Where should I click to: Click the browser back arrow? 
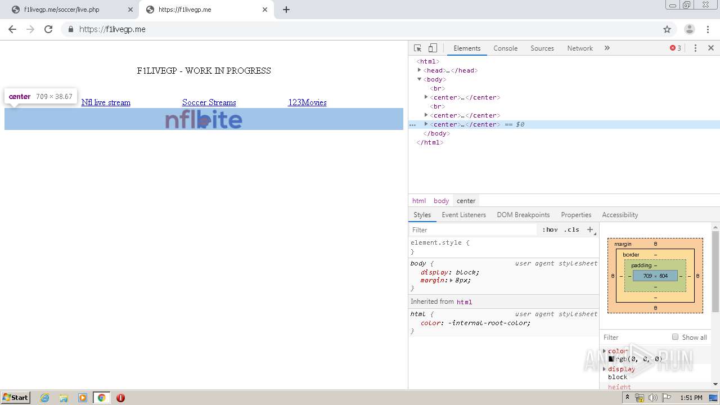coord(12,29)
